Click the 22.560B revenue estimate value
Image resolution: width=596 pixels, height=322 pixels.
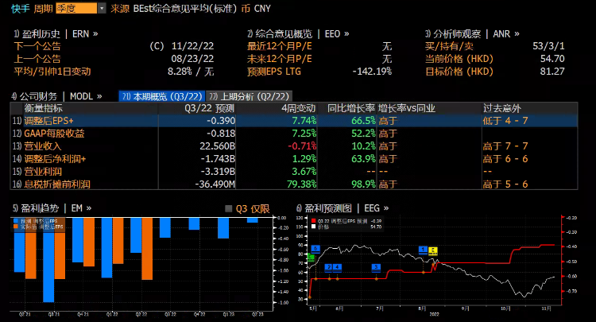point(218,146)
